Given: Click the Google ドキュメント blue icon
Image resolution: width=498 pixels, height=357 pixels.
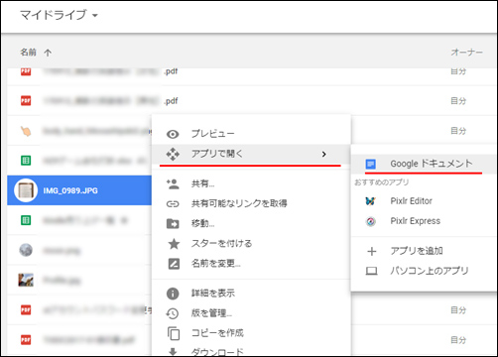Looking at the screenshot, I should coord(371,164).
